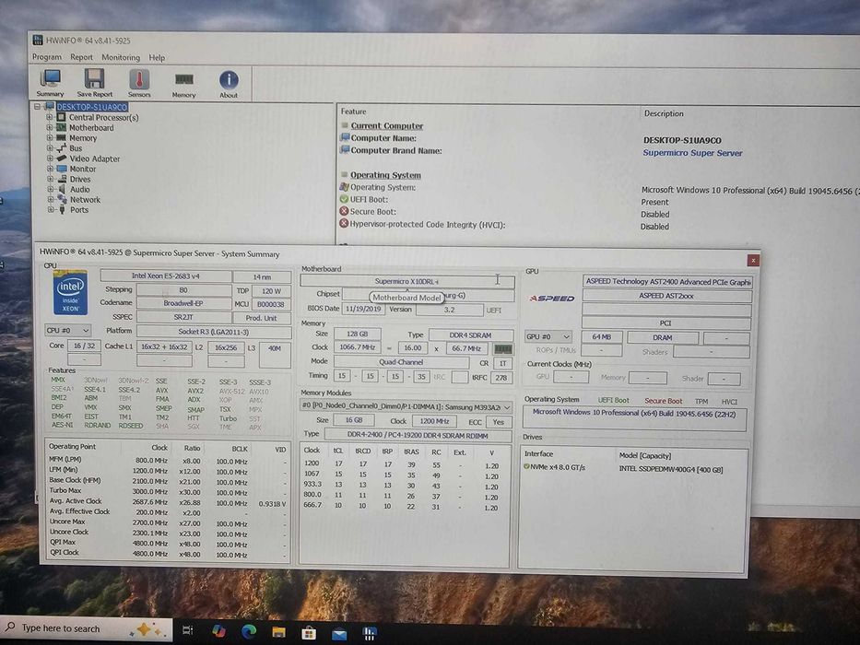Expand the Video Adapter tree node
860x645 pixels.
[50, 158]
